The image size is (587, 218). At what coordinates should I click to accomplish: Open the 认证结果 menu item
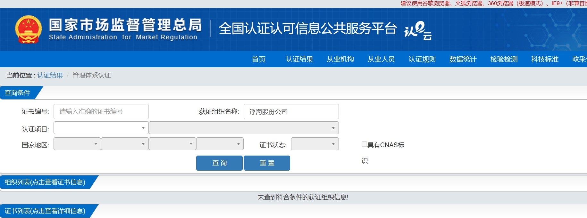click(x=299, y=59)
